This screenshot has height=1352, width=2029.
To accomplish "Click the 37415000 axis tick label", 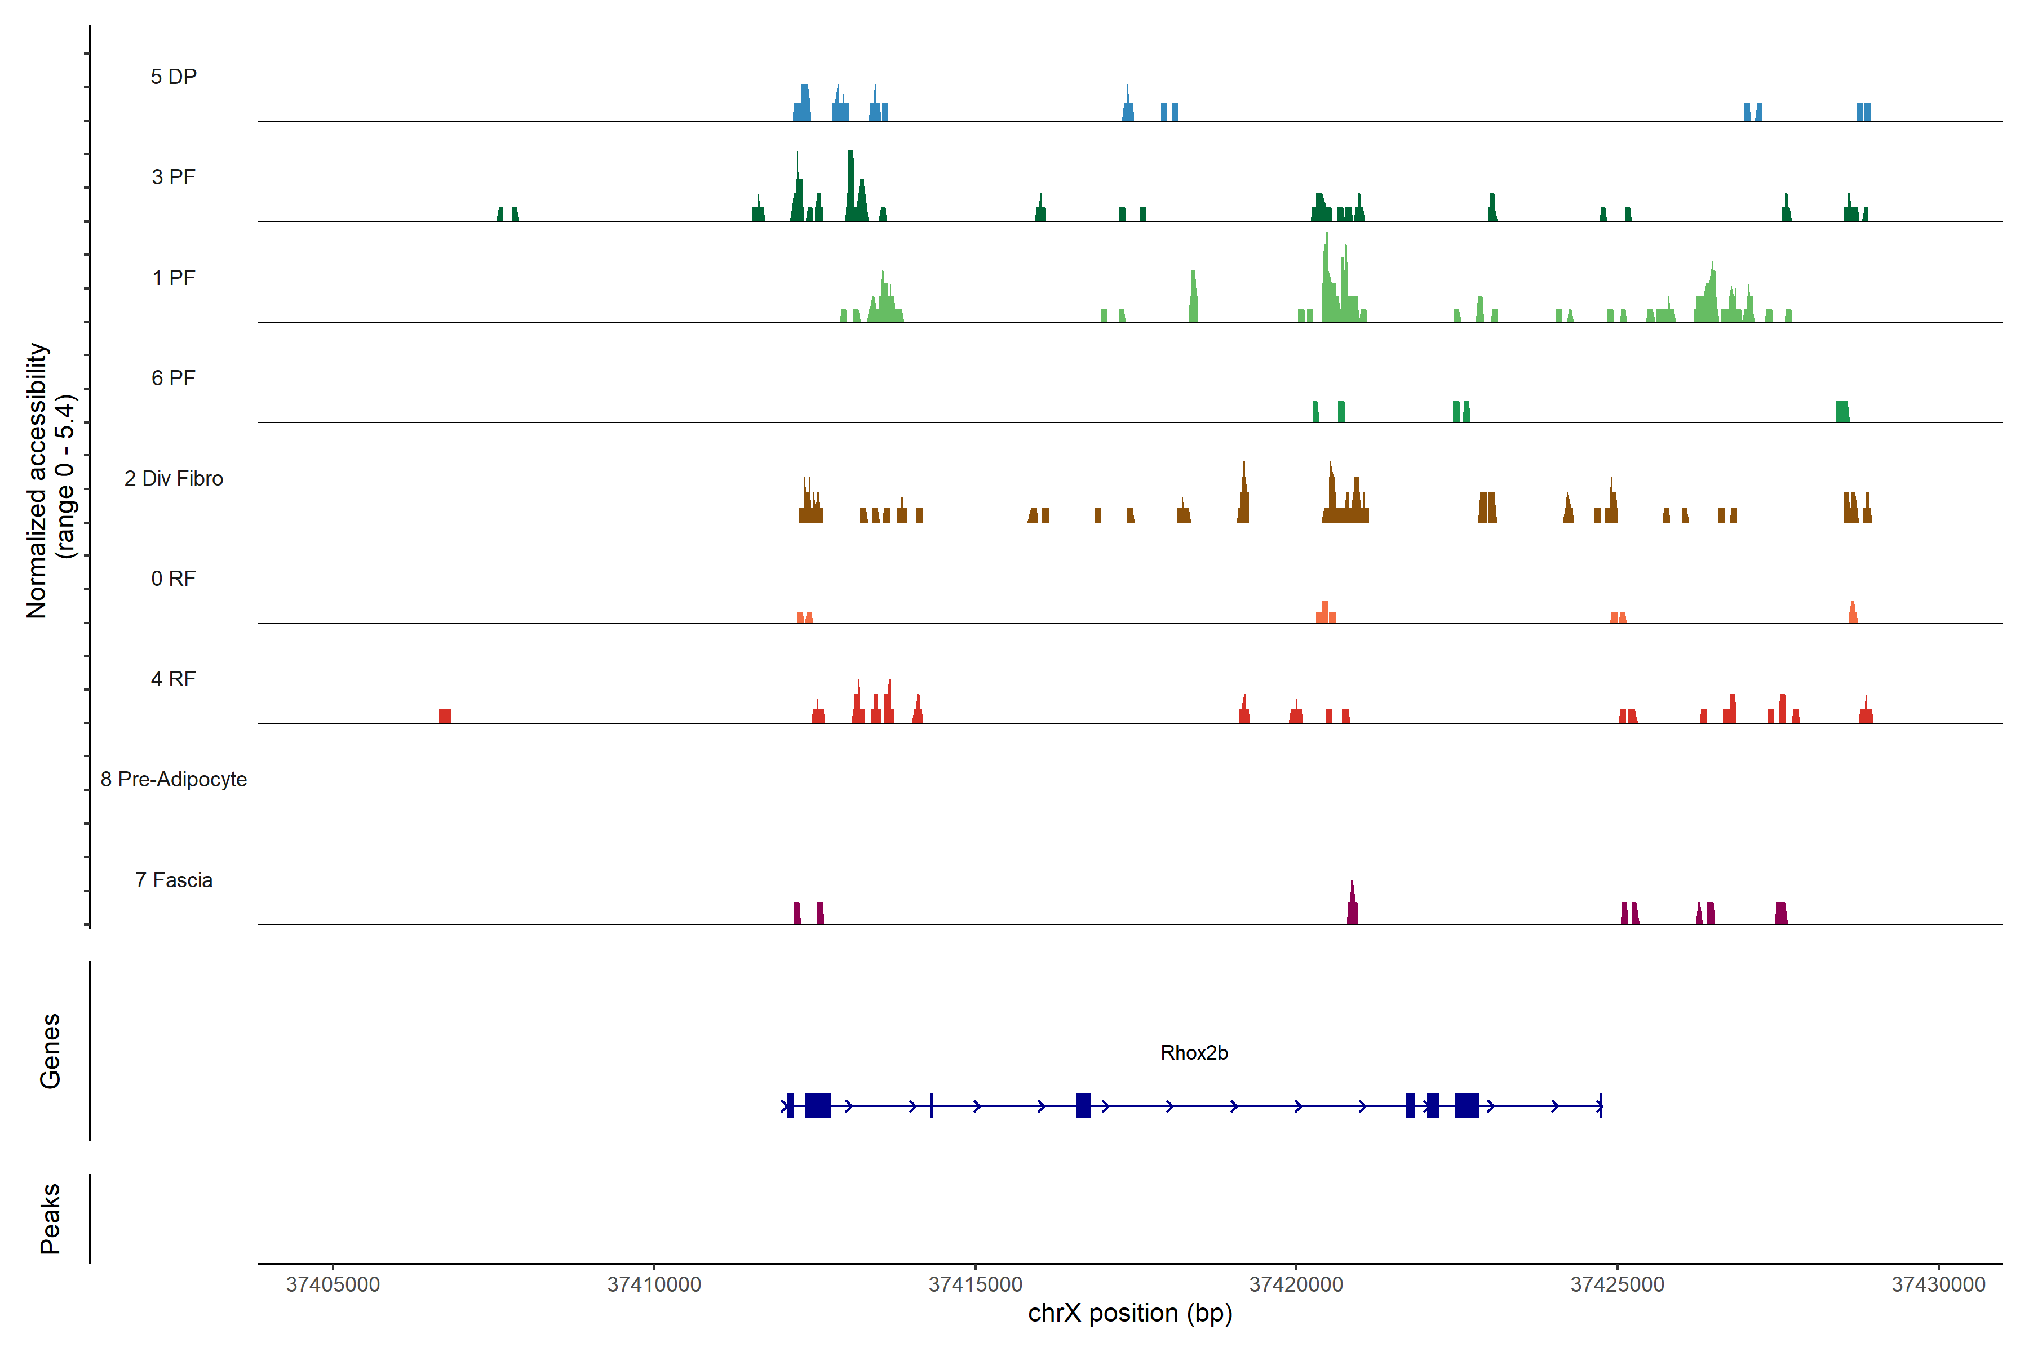I will tap(975, 1284).
